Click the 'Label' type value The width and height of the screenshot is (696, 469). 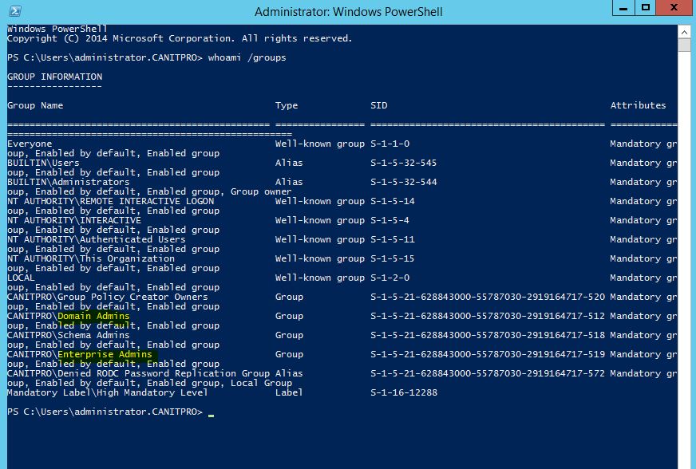click(x=289, y=392)
